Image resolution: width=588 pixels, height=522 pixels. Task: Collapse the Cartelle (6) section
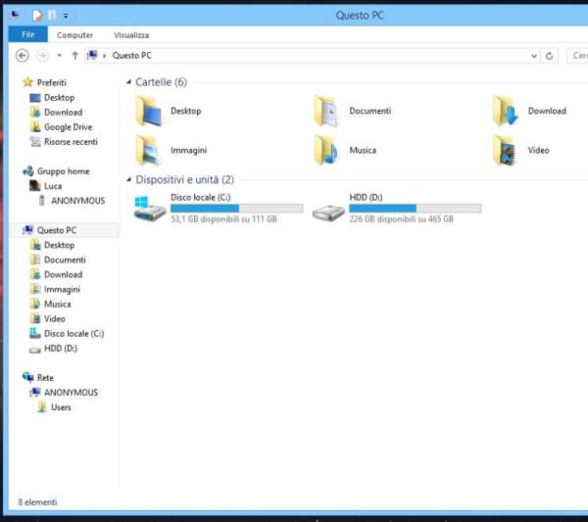pyautogui.click(x=129, y=82)
